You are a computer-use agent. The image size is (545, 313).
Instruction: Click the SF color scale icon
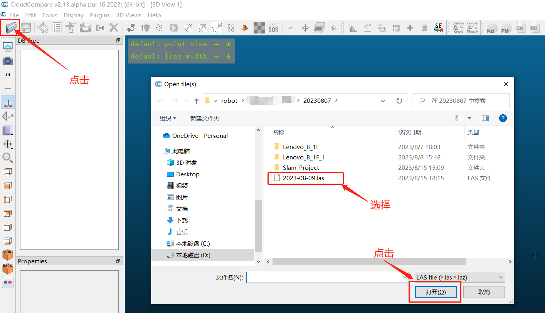click(x=439, y=28)
